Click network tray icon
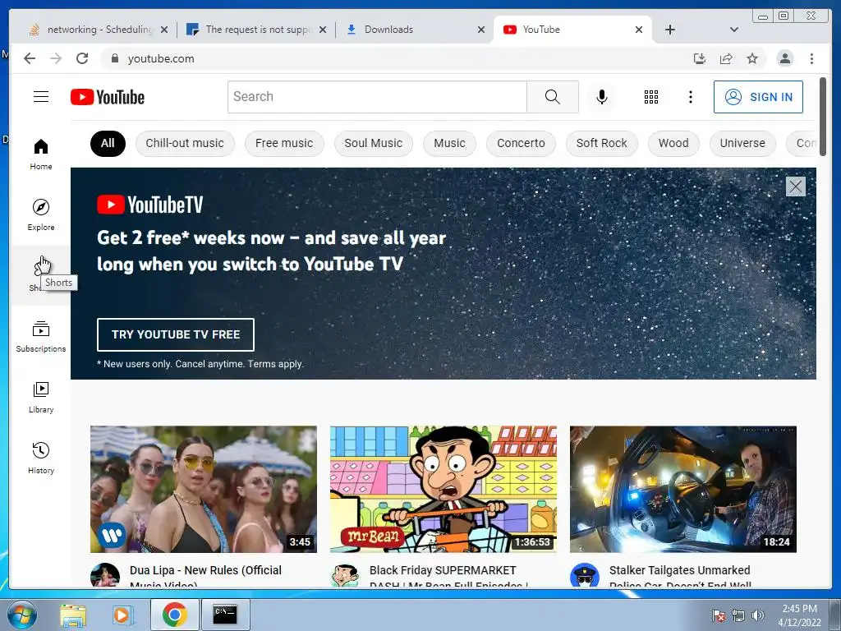This screenshot has height=631, width=841. (738, 615)
